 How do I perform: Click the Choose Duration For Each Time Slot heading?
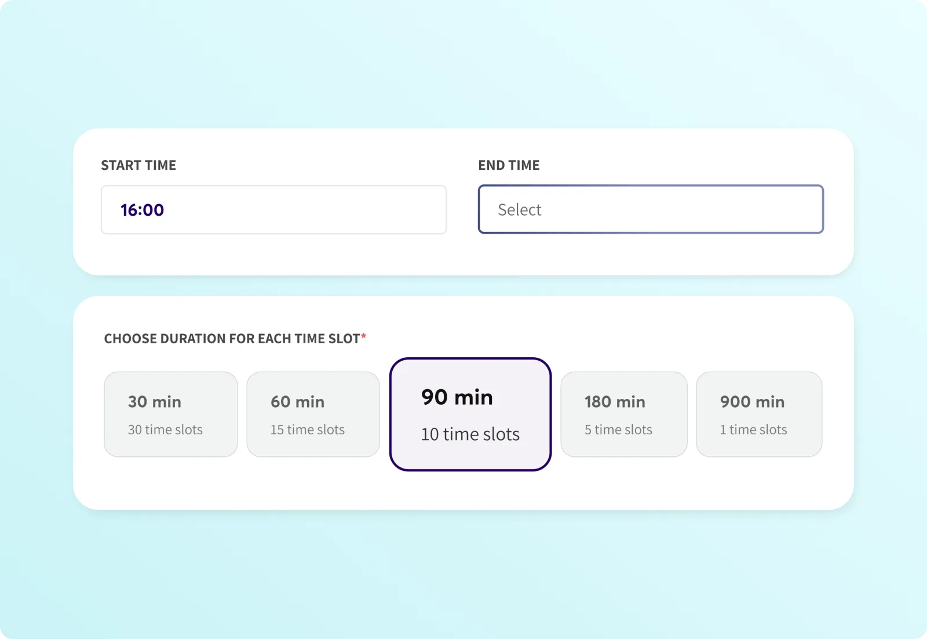tap(232, 339)
